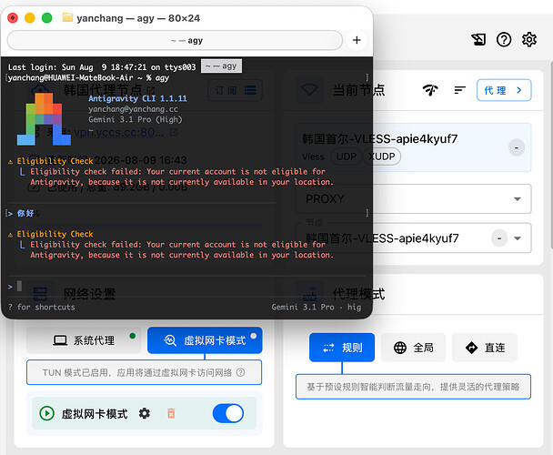Click the second Eligibility Check warning heading

55,234
